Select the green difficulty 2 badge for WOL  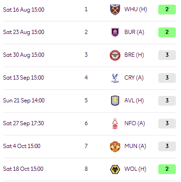(167, 169)
